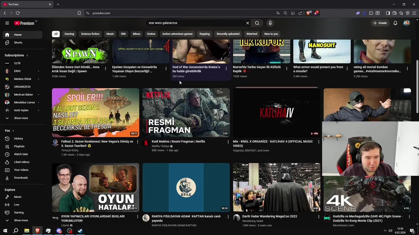Expand Show more under subscriptions
The image size is (419, 235).
pos(22,118)
